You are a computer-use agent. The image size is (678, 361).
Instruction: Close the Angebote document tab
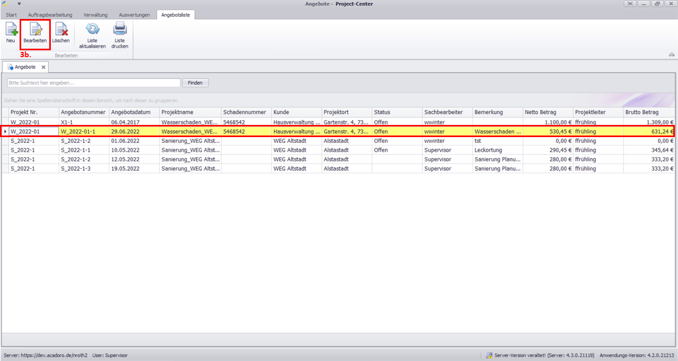43,67
